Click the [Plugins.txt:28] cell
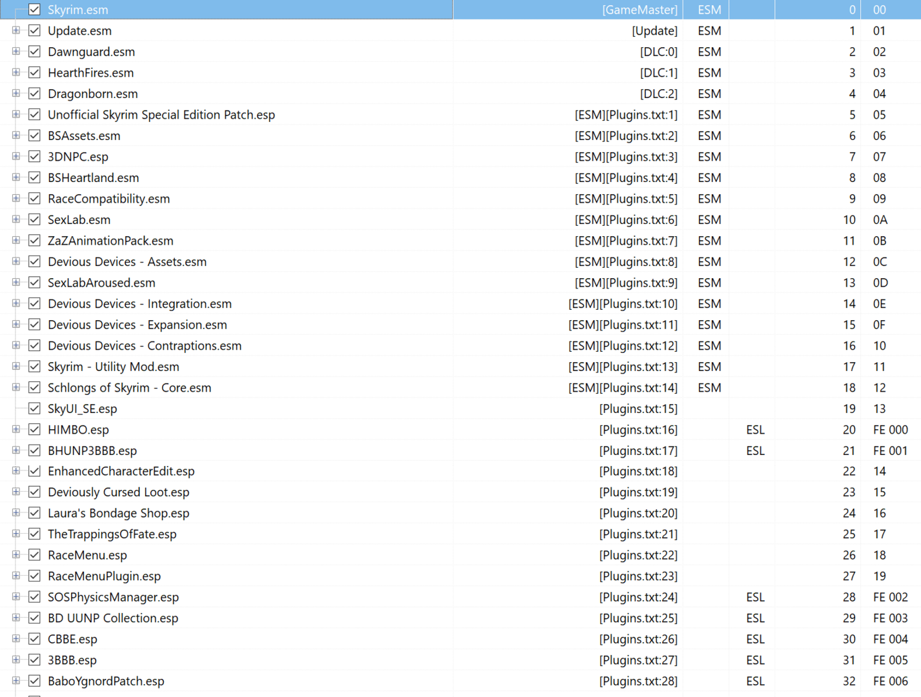The image size is (921, 697). coord(638,681)
